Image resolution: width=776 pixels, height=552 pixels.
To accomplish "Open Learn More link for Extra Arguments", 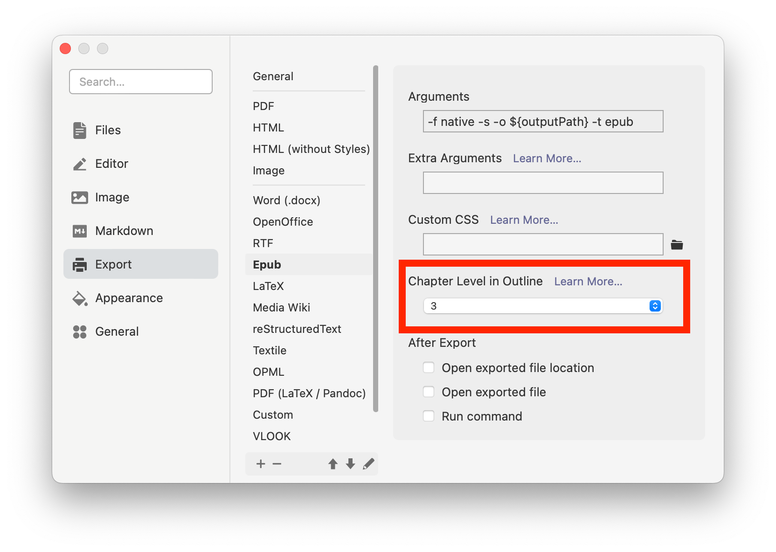I will pos(547,159).
